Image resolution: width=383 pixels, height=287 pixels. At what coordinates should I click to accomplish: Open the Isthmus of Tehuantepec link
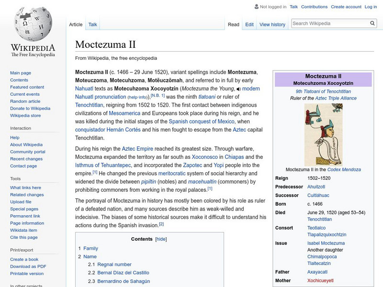point(103,165)
